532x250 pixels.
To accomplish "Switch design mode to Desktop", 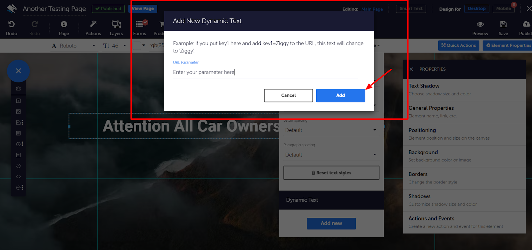I will (476, 9).
